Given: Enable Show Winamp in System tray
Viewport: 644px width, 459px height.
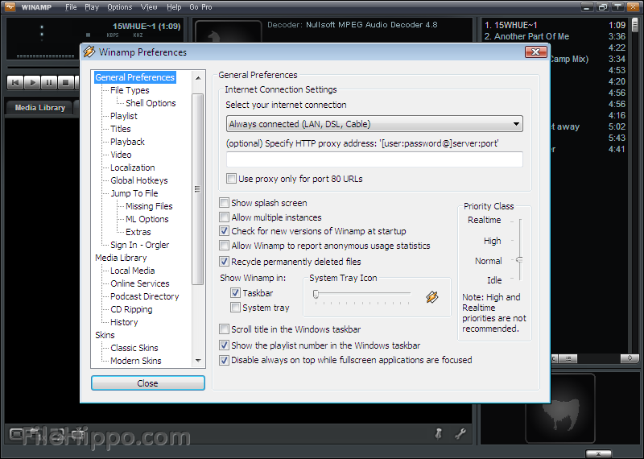Looking at the screenshot, I should (235, 308).
